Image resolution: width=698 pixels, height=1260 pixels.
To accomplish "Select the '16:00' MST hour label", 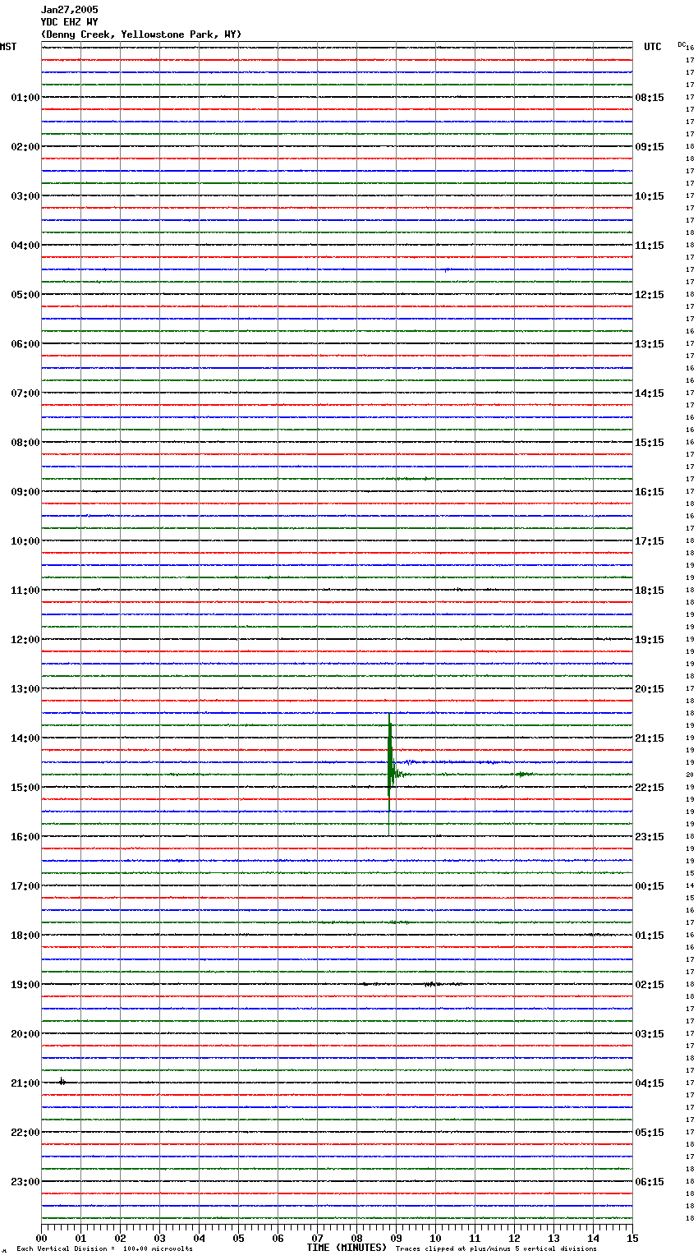I will pos(25,837).
